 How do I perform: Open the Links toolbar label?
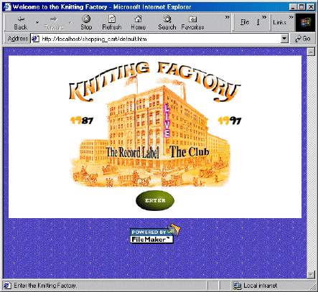tap(279, 22)
